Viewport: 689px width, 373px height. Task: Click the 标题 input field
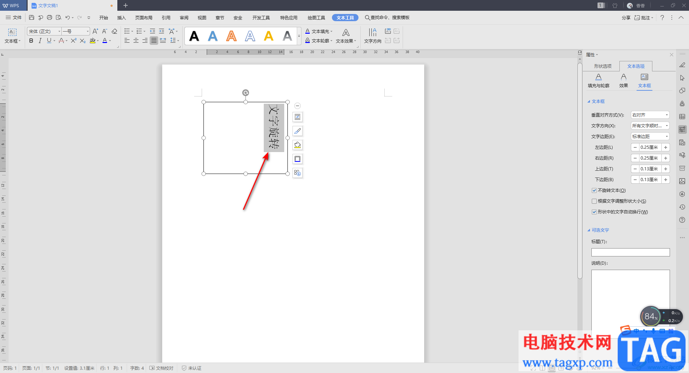(631, 252)
